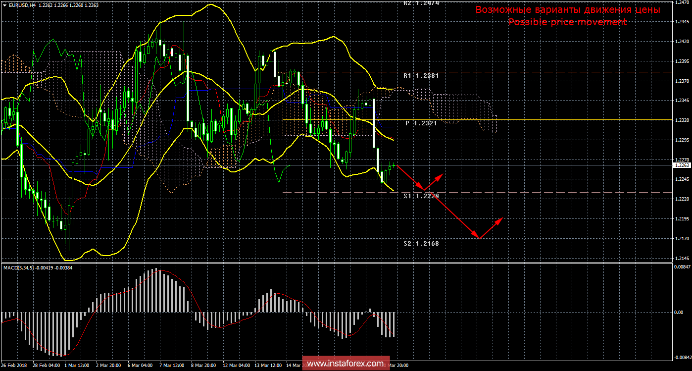The width and height of the screenshot is (692, 371).
Task: Click the Russian red heading text
Action: coord(568,10)
